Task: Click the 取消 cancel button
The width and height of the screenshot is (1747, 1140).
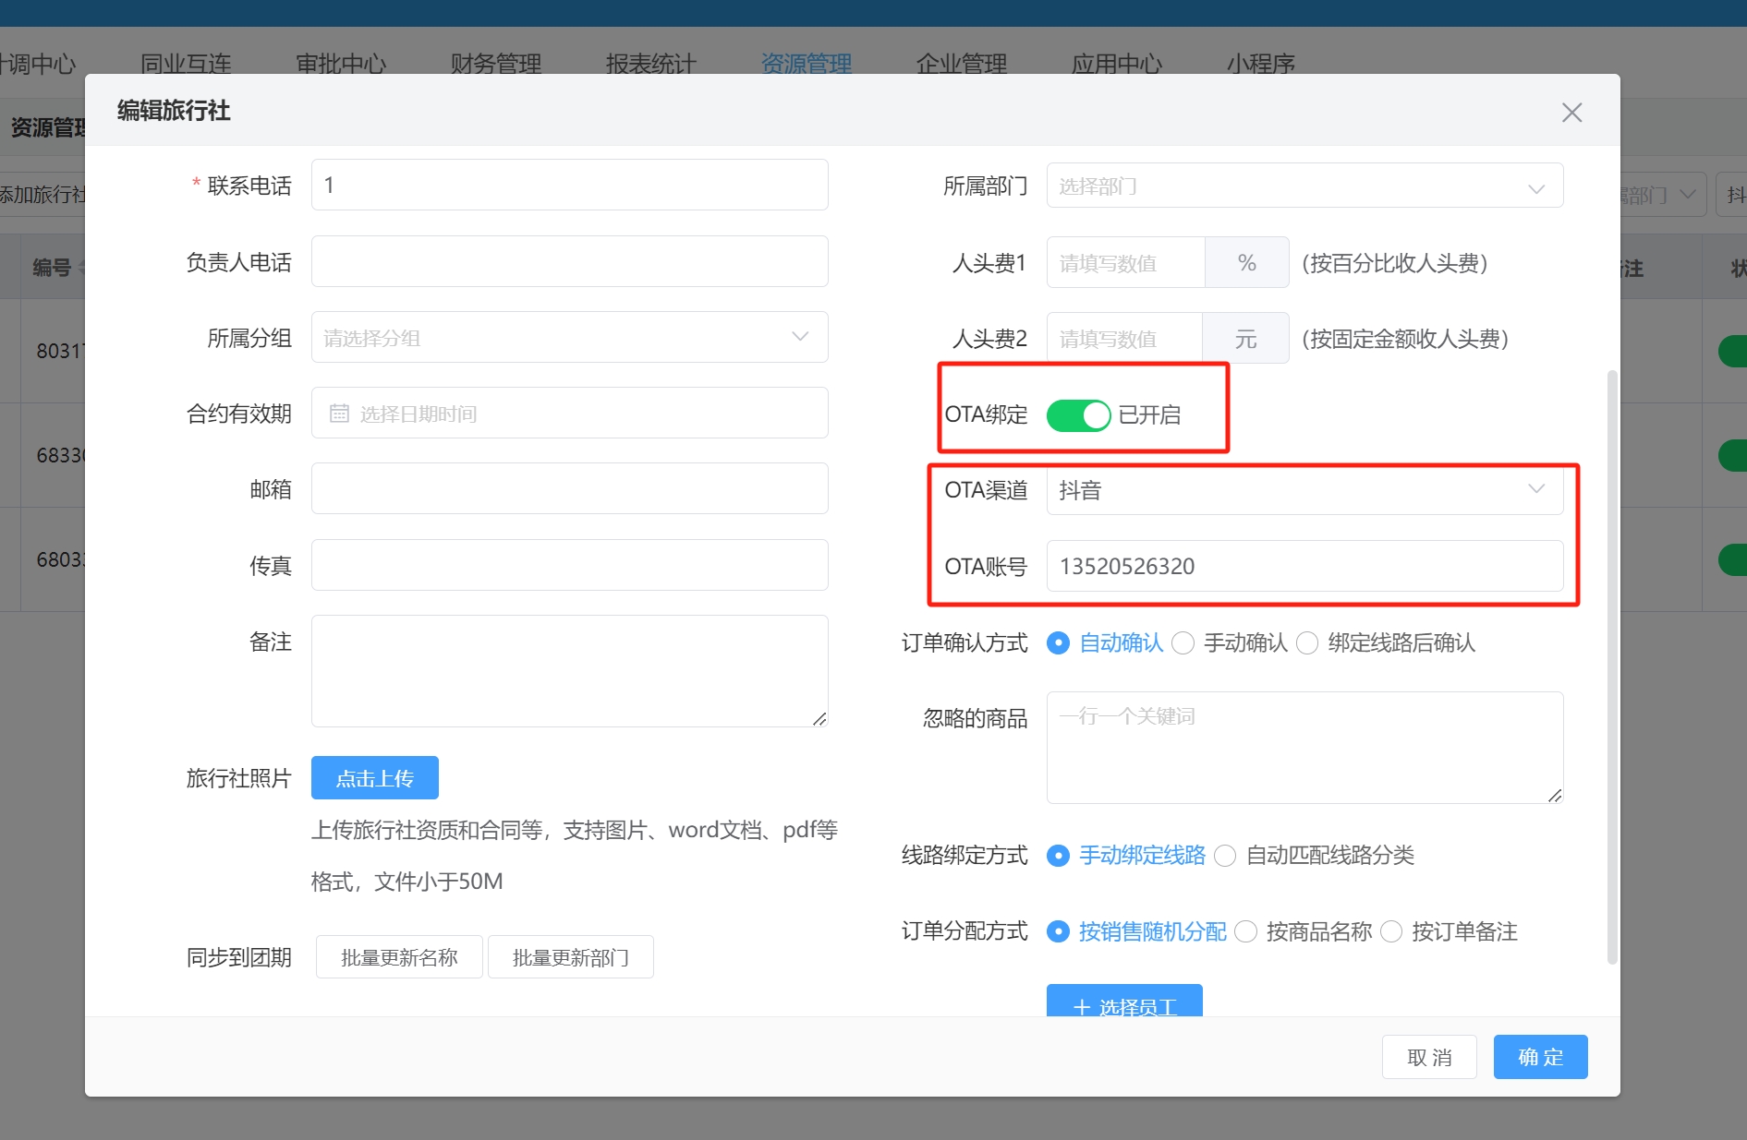Action: click(x=1428, y=1057)
